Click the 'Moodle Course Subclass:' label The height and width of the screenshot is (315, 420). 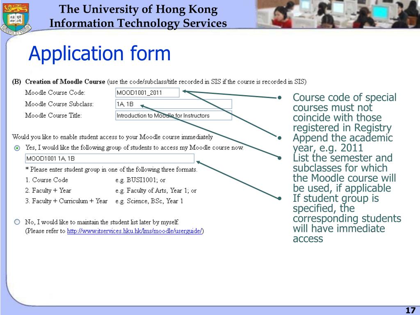pos(59,104)
